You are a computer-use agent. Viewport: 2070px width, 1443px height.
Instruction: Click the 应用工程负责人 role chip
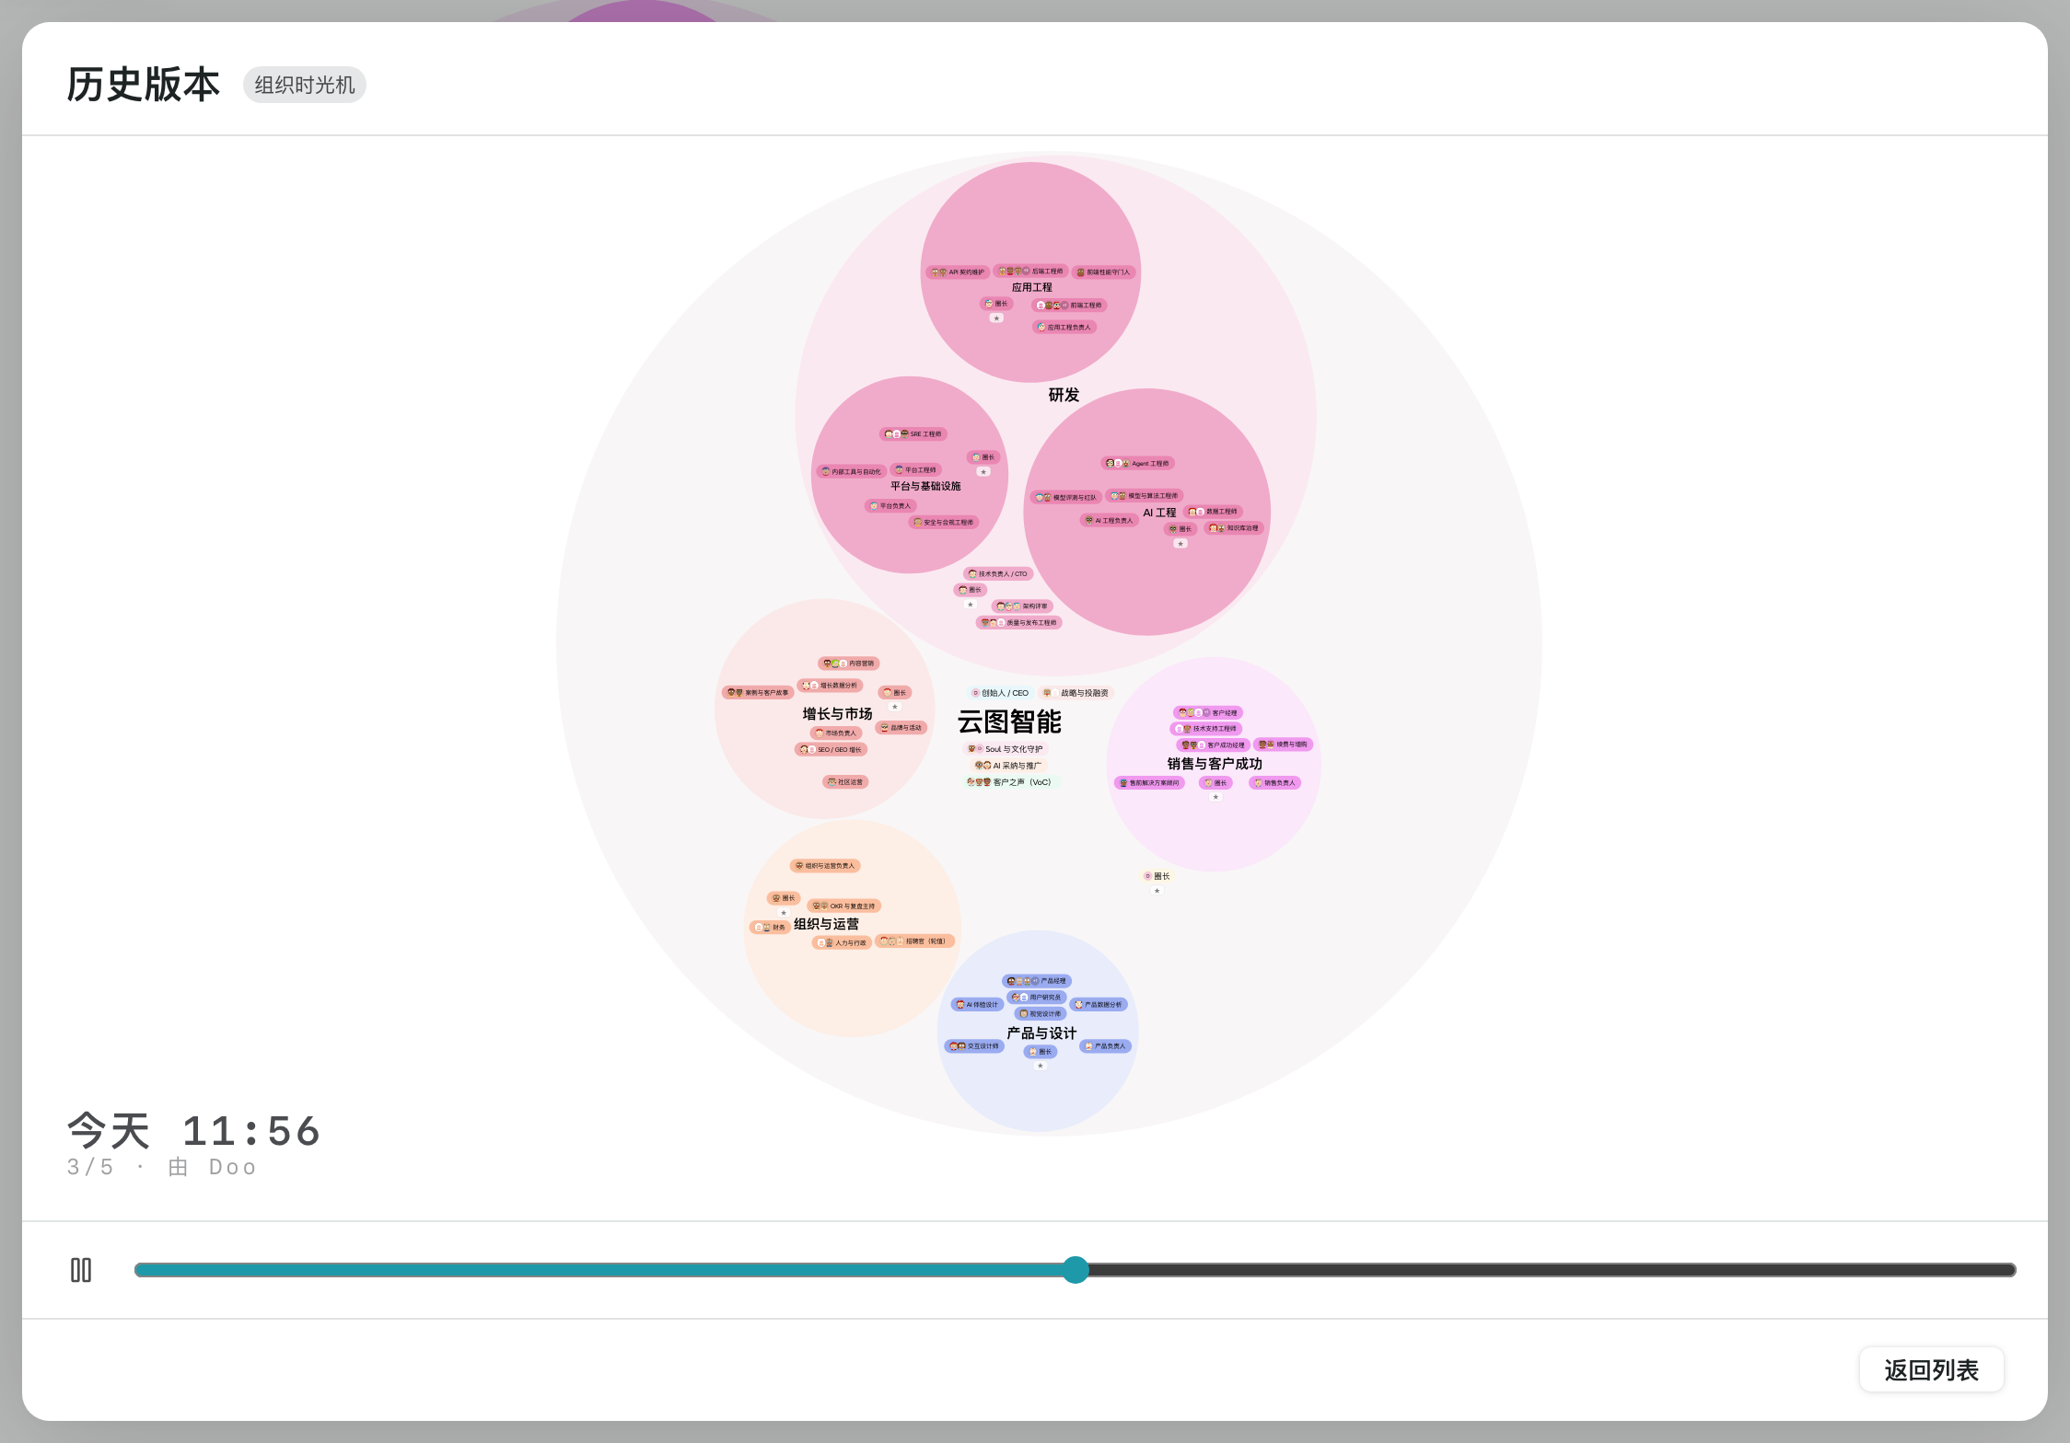pyautogui.click(x=1064, y=328)
